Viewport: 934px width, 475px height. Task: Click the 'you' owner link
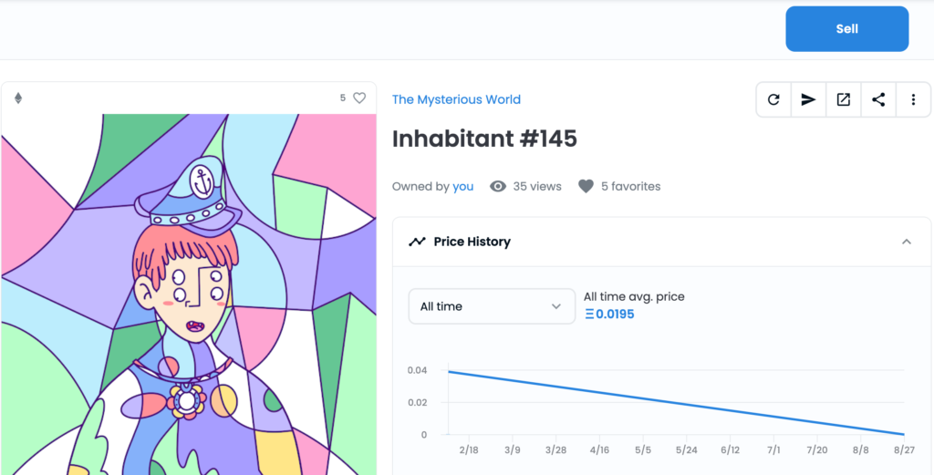(x=462, y=186)
